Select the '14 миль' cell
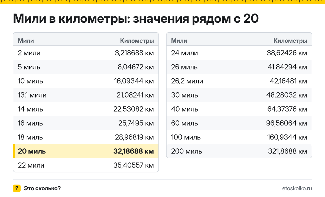Image resolution: width=325 pixels, height=197 pixels. (x=30, y=109)
